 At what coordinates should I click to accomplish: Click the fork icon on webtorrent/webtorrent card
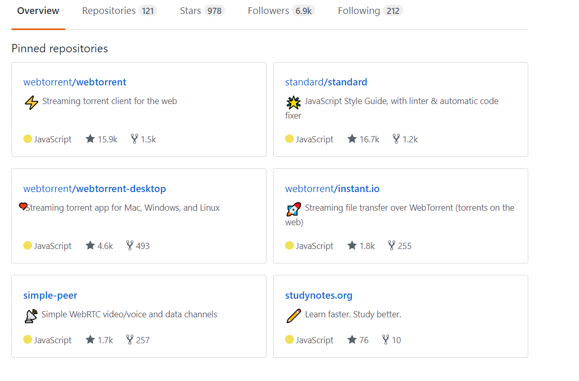pos(135,139)
